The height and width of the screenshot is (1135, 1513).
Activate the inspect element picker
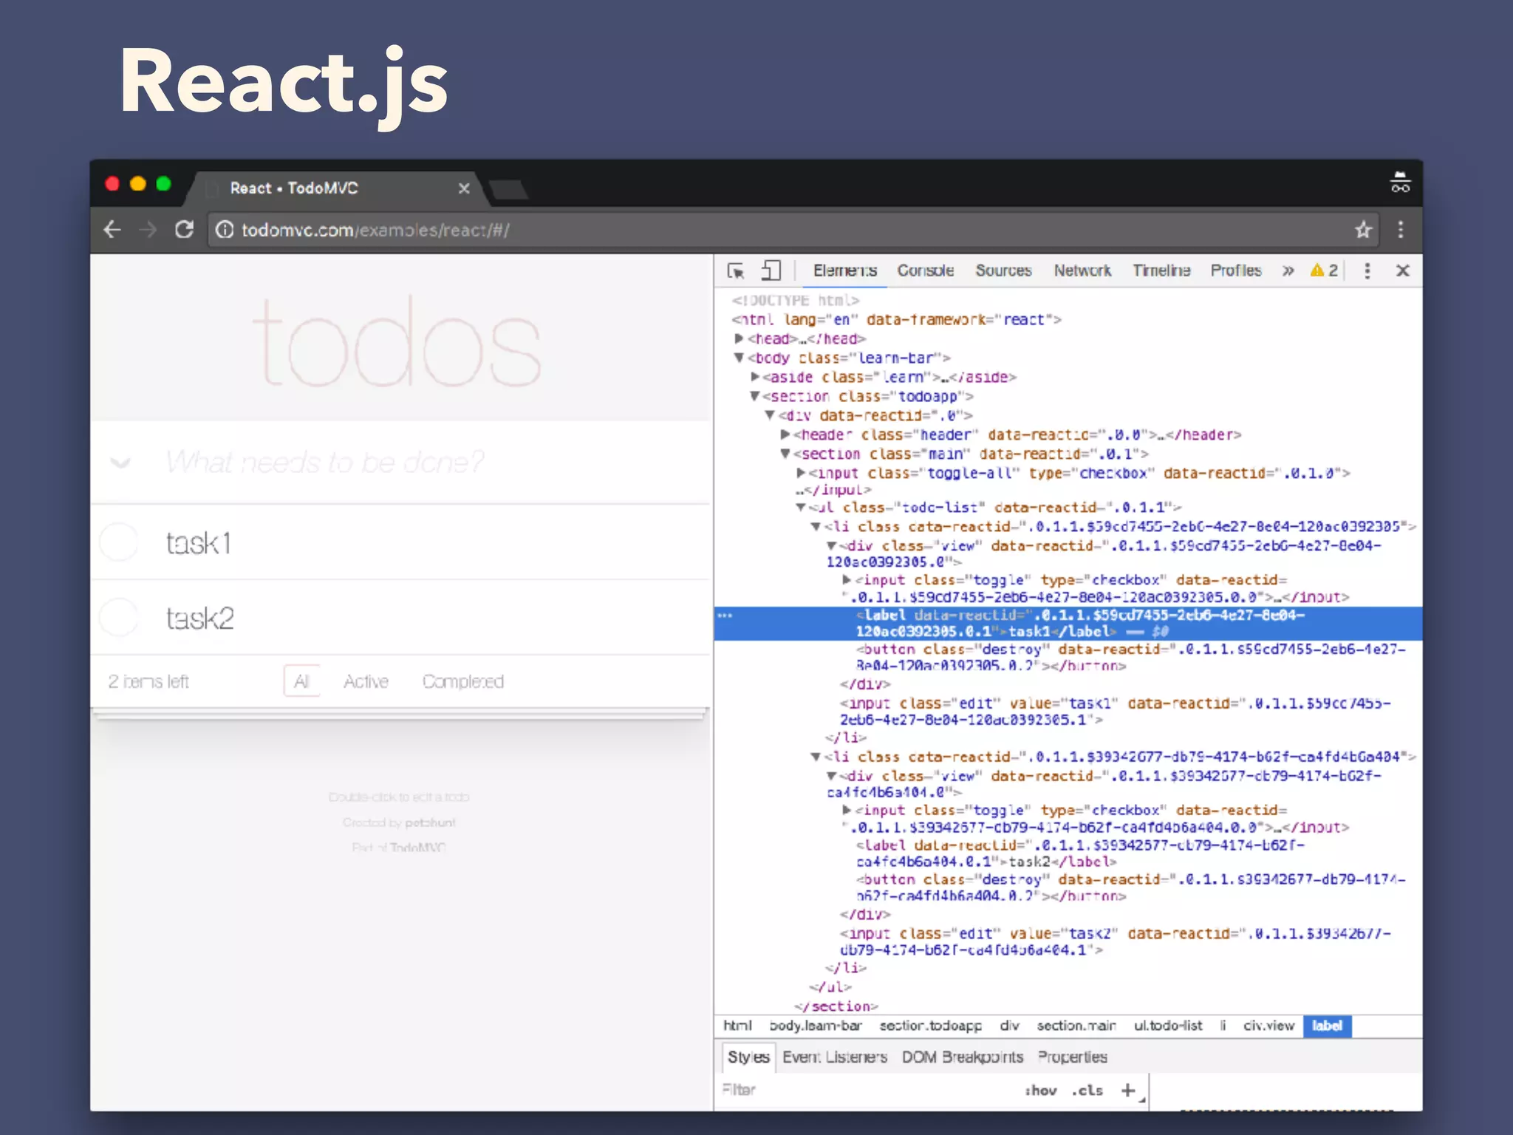point(736,271)
